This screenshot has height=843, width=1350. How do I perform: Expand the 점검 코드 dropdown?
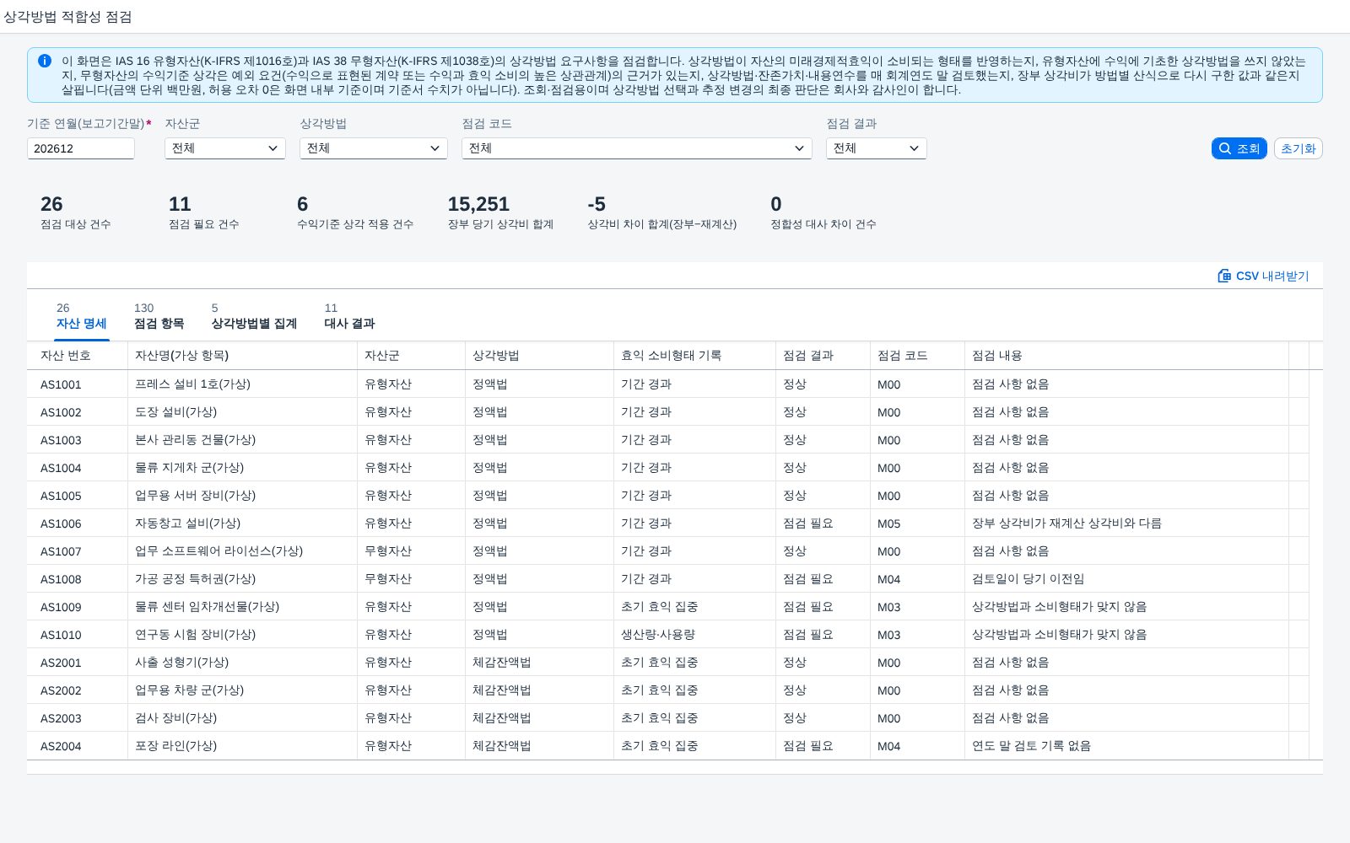(637, 148)
